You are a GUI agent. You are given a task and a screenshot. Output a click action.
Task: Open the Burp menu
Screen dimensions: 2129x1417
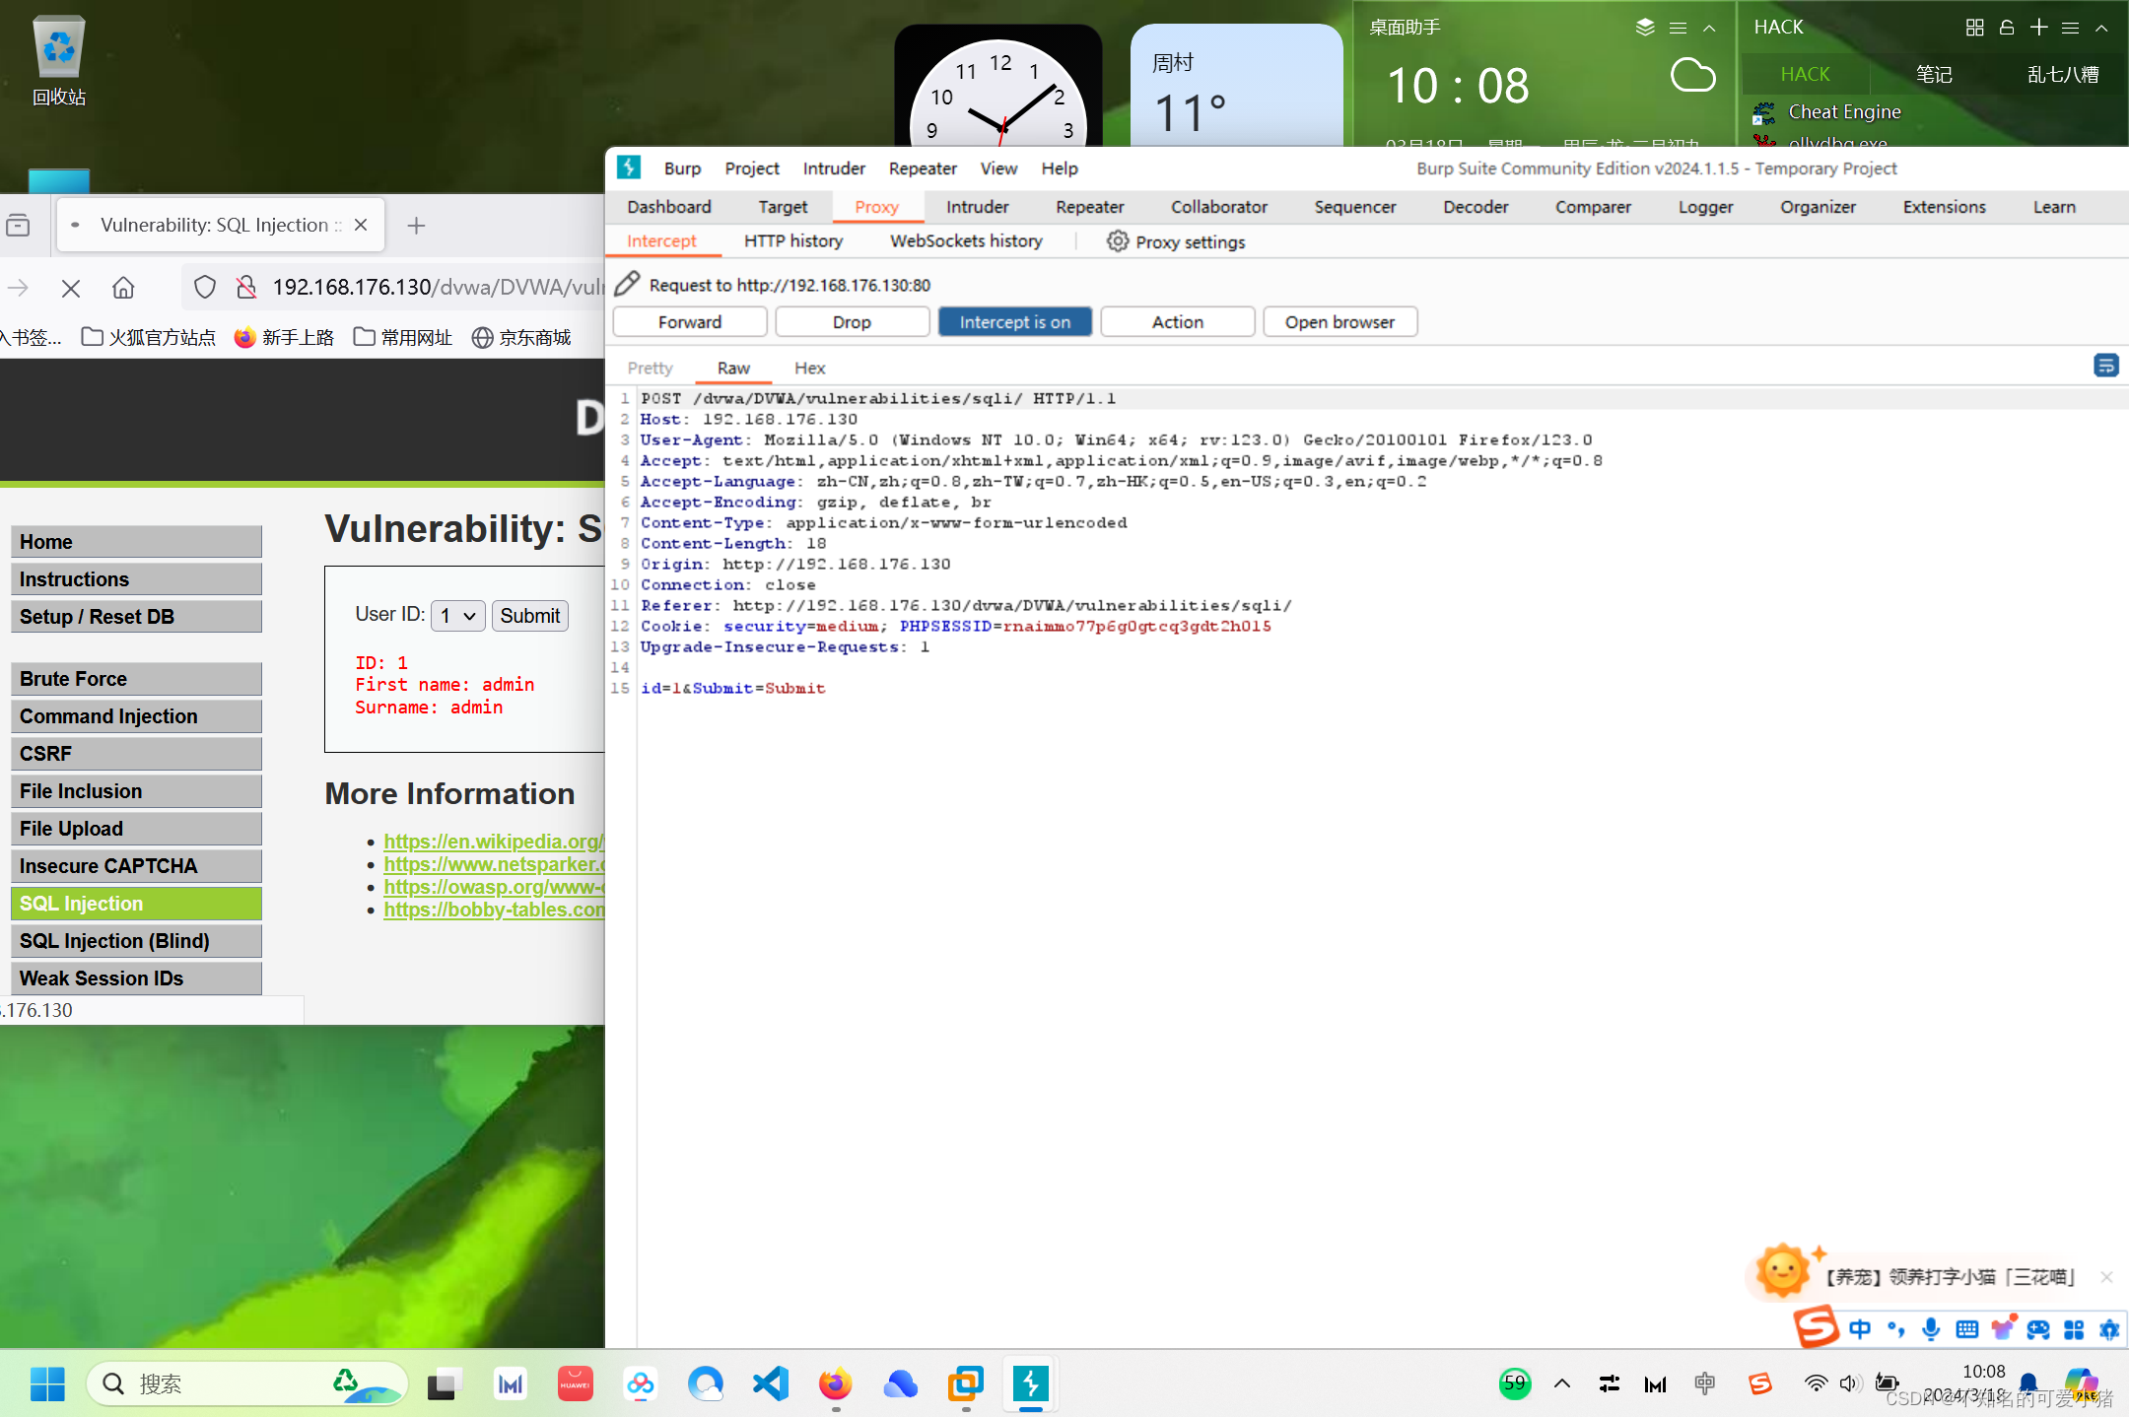pyautogui.click(x=682, y=169)
